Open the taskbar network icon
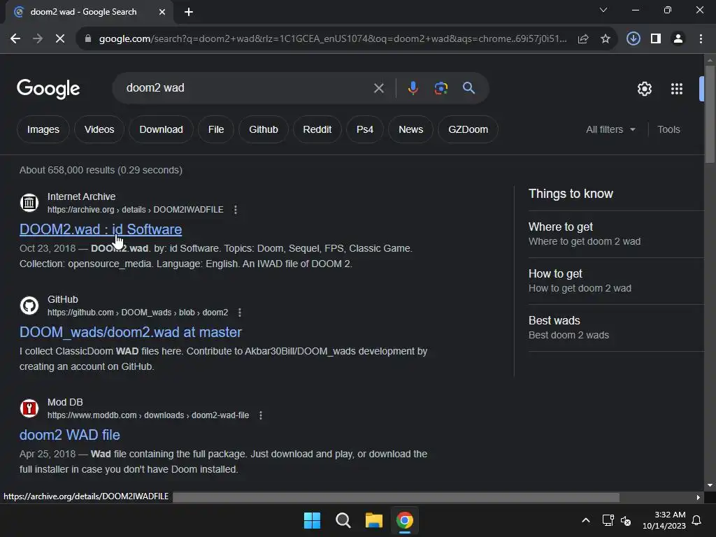The height and width of the screenshot is (537, 716). pyautogui.click(x=608, y=520)
